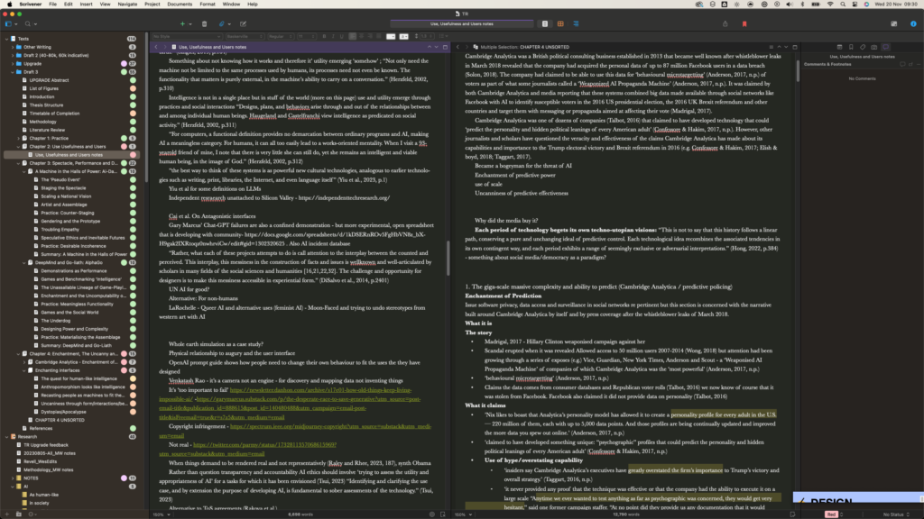Go back in left editor history
This screenshot has width=924, height=519.
pyautogui.click(x=156, y=47)
